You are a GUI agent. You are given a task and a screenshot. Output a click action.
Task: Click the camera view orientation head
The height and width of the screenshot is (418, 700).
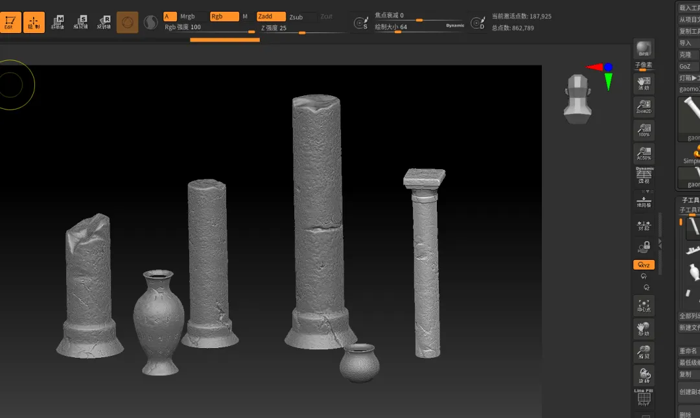click(576, 98)
